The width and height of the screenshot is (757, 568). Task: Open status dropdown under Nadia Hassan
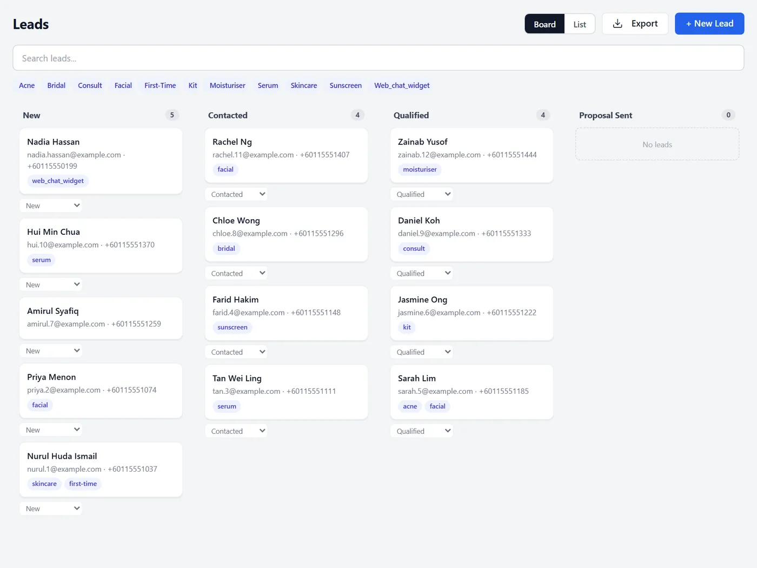pyautogui.click(x=51, y=206)
